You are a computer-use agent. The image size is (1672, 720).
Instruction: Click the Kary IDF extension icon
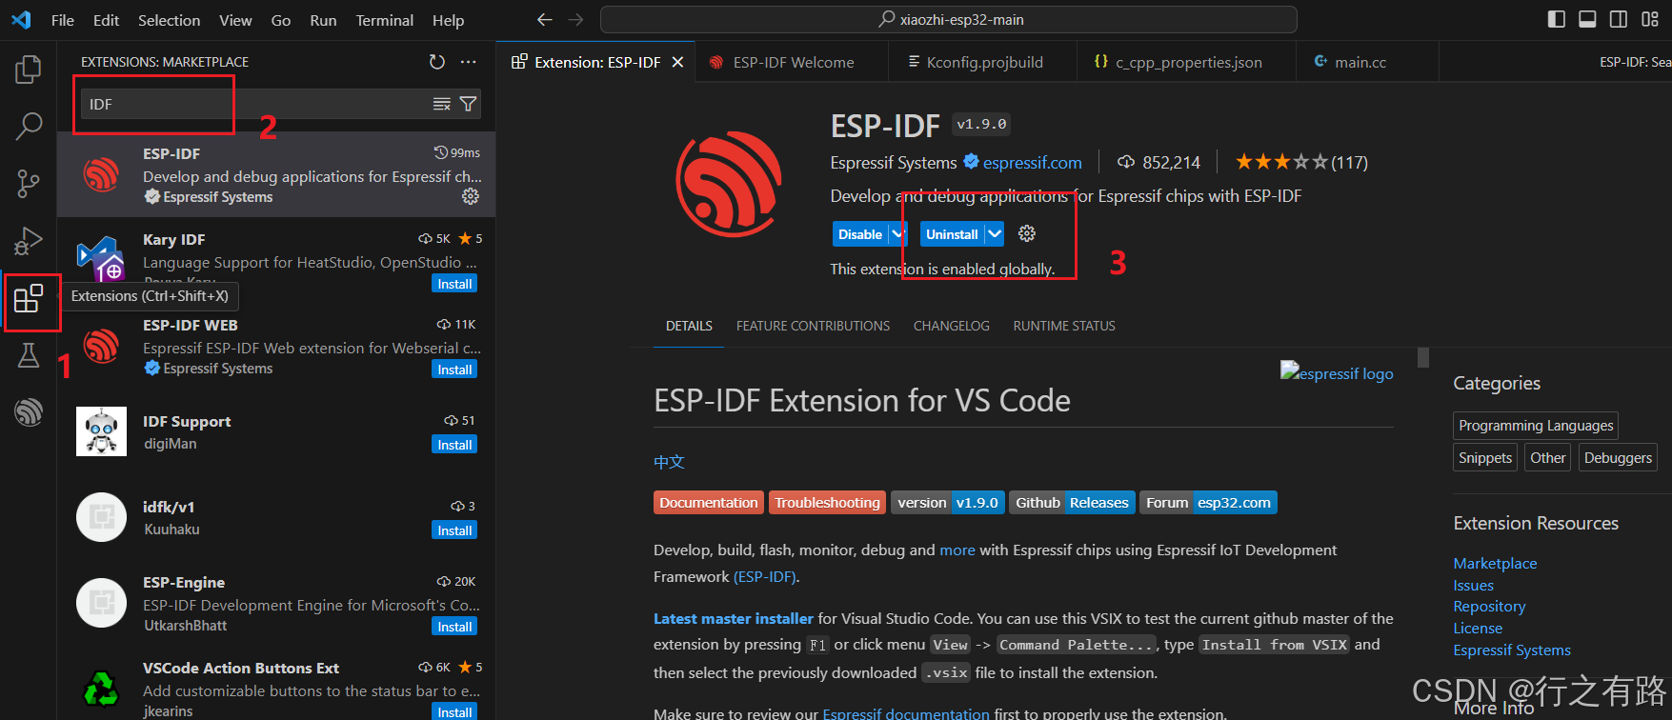click(101, 259)
